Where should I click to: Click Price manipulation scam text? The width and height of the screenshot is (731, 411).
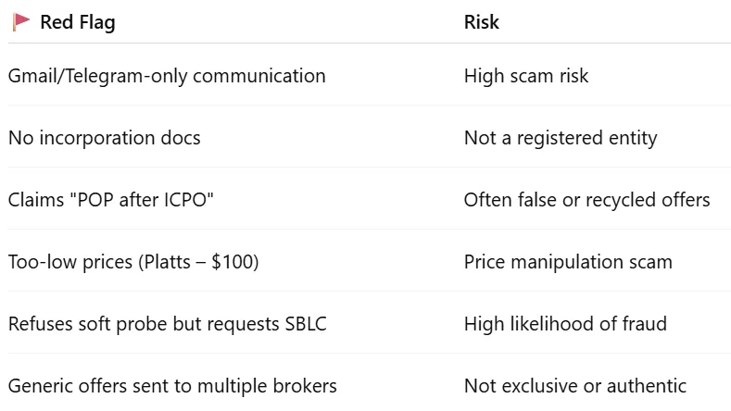[568, 262]
